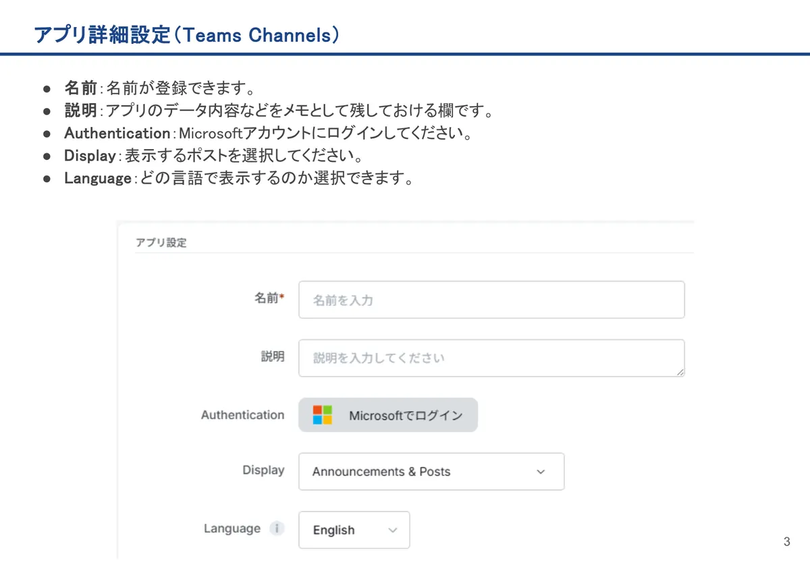810x573 pixels.
Task: Click the Display form label
Action: click(x=264, y=470)
